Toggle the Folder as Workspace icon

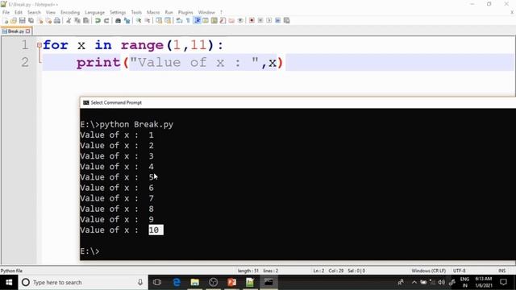click(231, 21)
